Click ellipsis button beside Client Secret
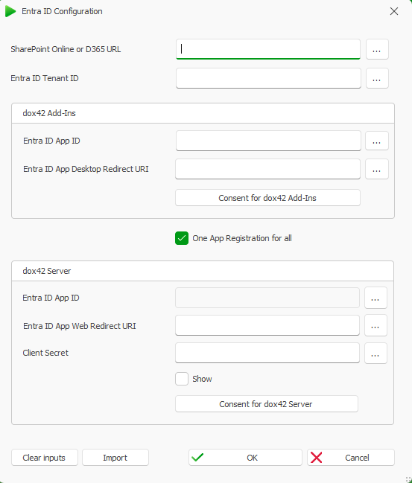Screen dimensions: 412x483 point(375,353)
